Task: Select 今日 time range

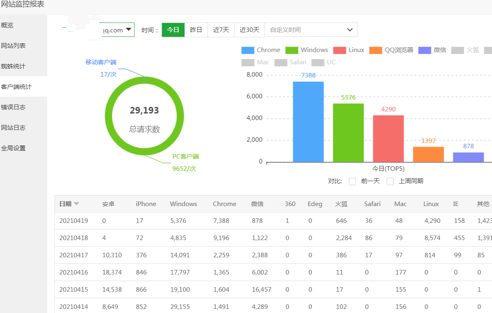Action: tap(173, 30)
